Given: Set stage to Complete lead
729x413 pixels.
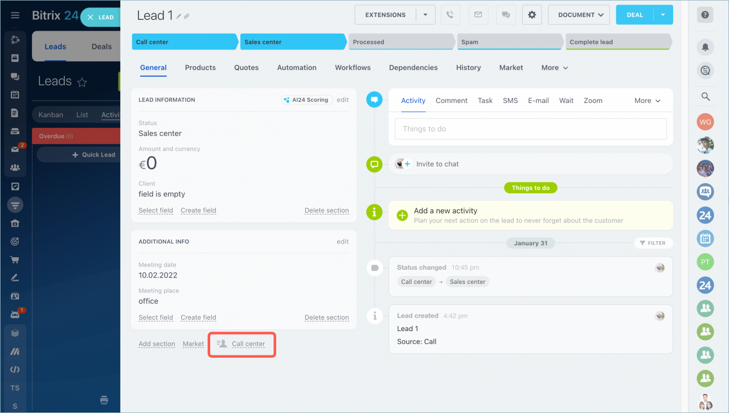Looking at the screenshot, I should (x=619, y=42).
